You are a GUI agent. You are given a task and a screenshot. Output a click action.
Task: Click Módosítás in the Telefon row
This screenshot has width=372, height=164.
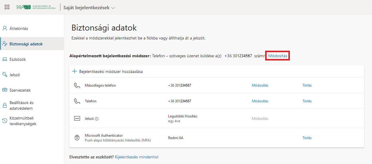pos(260,101)
